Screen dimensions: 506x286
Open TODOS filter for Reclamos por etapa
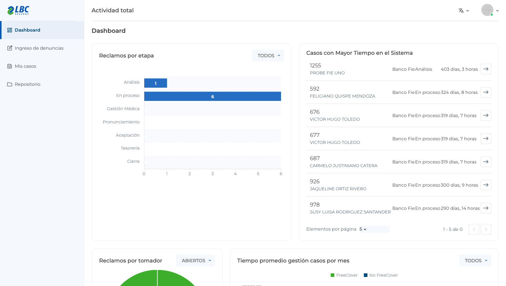click(x=268, y=56)
